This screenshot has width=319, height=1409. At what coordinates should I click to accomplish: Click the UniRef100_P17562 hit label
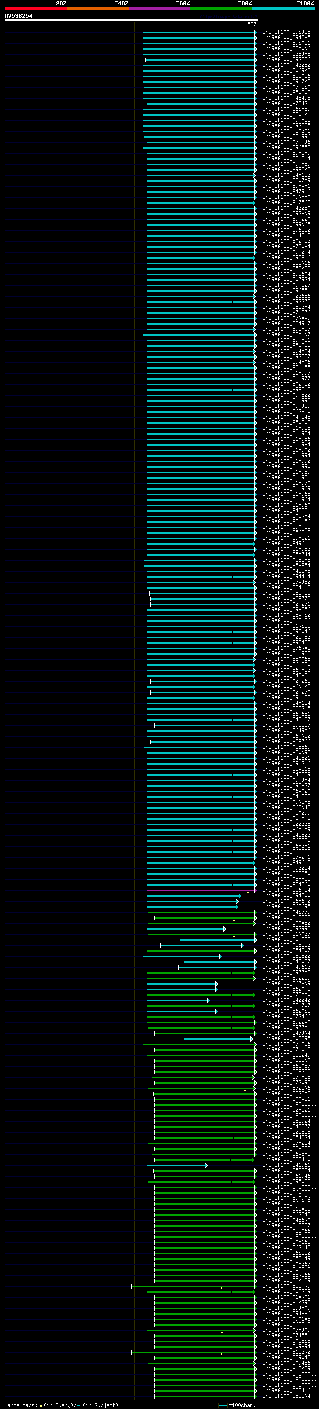point(286,202)
